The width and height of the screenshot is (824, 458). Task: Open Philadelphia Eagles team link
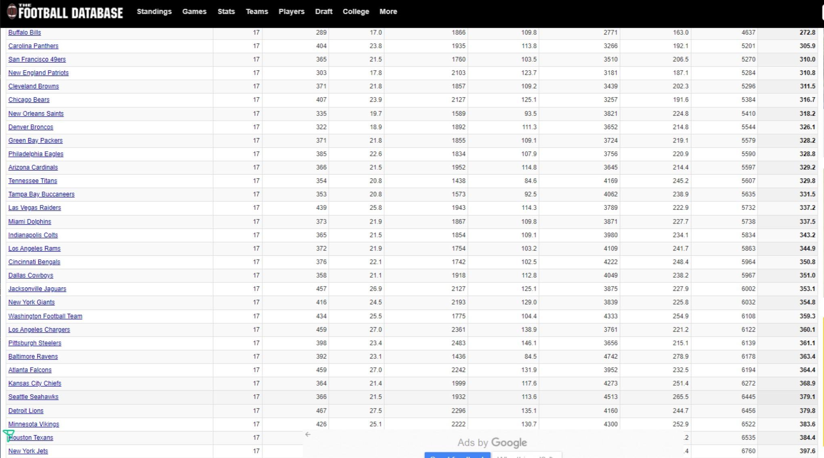pos(36,154)
